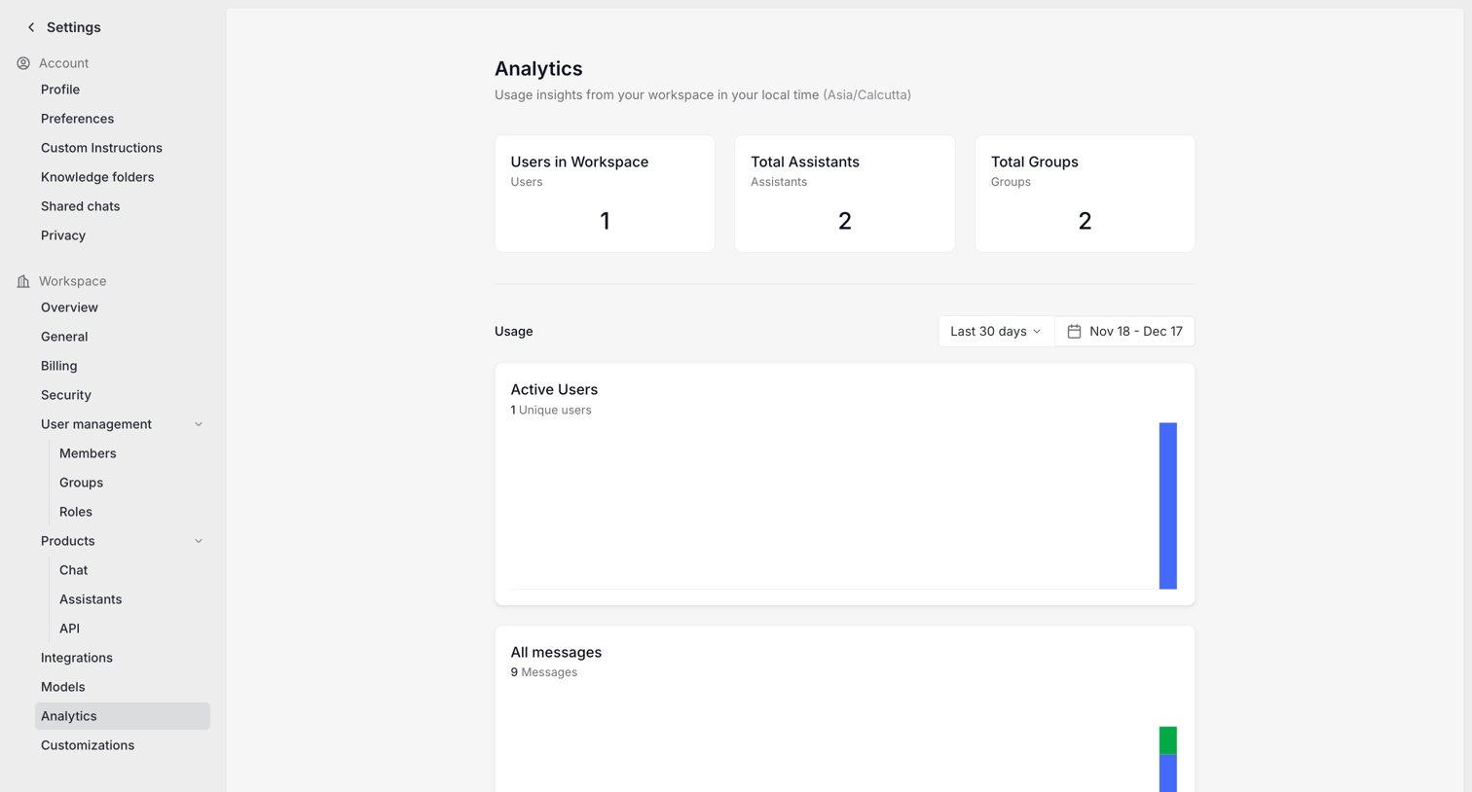1472x792 pixels.
Task: Go to Preferences
Action: tap(77, 119)
